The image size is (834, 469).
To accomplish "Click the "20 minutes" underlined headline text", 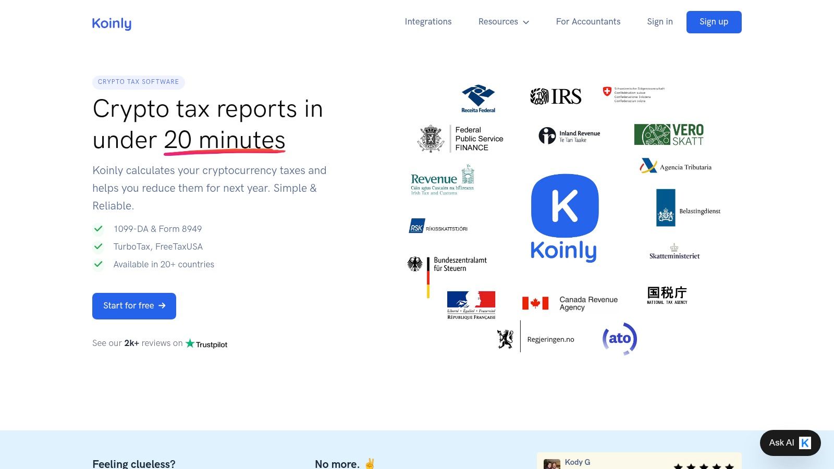I will [225, 140].
